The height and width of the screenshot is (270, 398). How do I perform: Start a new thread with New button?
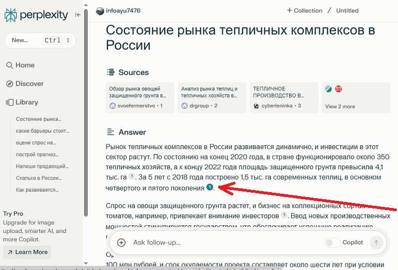[x=40, y=40]
